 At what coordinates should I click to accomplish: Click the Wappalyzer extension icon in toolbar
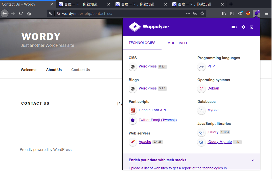point(256,14)
